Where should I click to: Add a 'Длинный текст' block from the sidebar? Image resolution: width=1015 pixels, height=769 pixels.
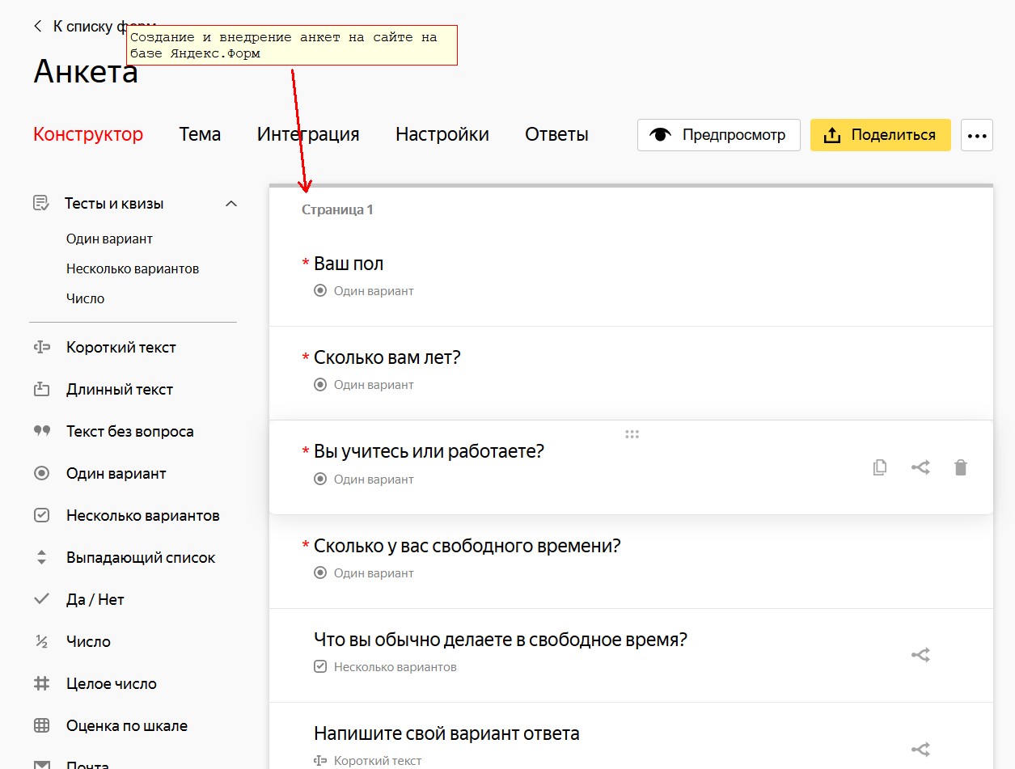[119, 390]
